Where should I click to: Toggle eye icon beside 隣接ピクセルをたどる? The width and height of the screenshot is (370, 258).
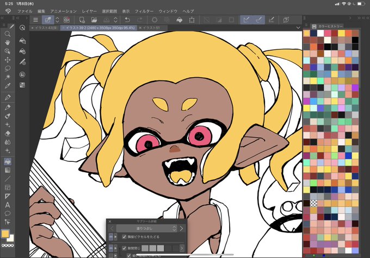[x=111, y=237]
